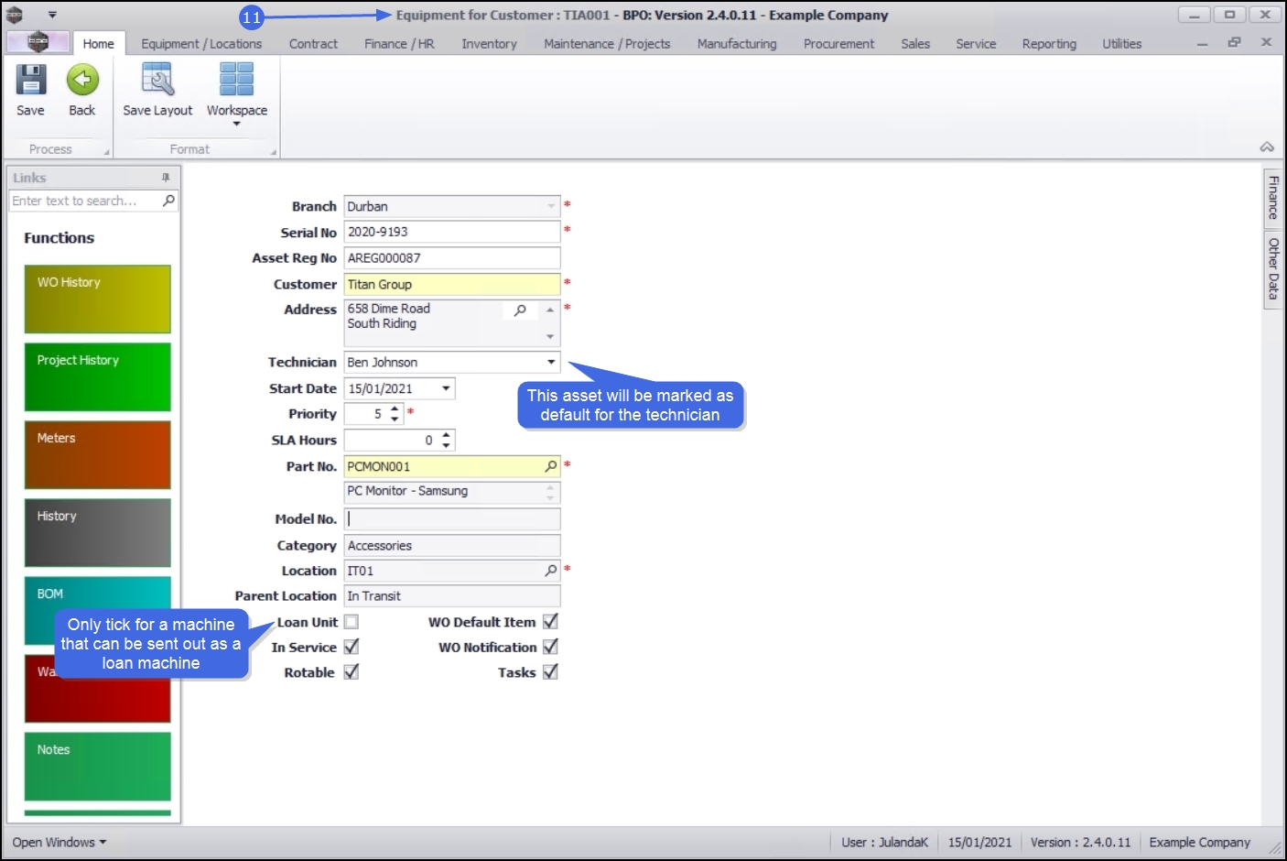Open the Location lookup magnifier
The width and height of the screenshot is (1287, 861).
pos(550,571)
